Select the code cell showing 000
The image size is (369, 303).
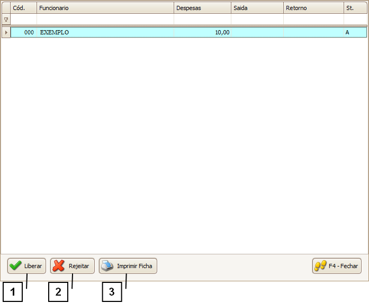tap(23, 32)
